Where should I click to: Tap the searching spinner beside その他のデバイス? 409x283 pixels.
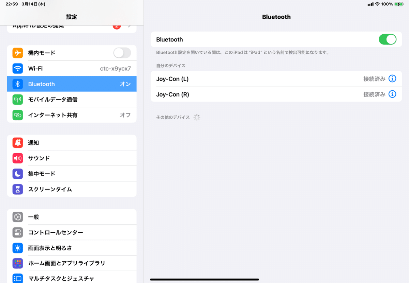197,118
